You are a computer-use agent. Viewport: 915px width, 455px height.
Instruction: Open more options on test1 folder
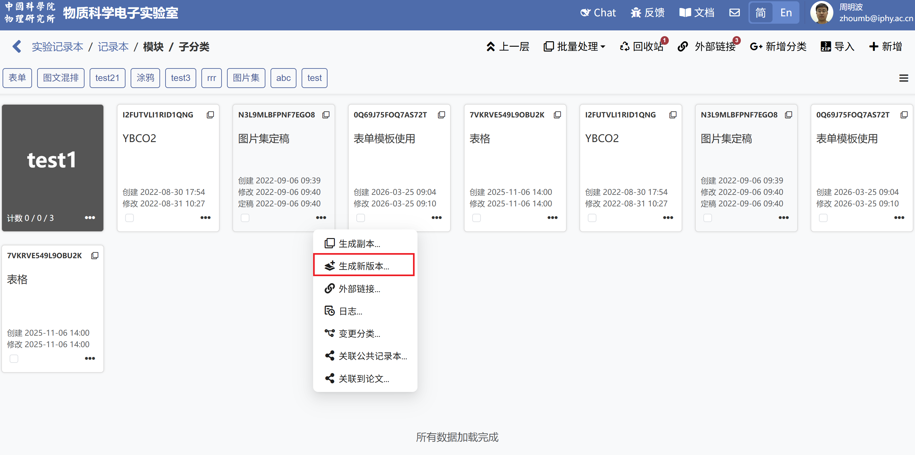click(90, 218)
